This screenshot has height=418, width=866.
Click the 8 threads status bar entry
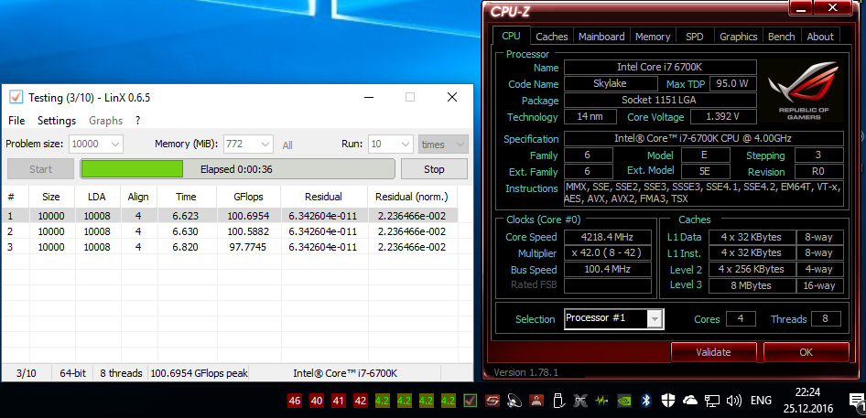pos(121,373)
